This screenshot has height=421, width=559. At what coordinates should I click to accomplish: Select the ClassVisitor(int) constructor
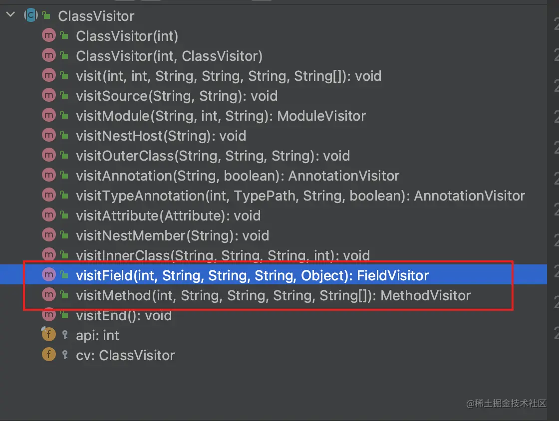[x=127, y=36]
